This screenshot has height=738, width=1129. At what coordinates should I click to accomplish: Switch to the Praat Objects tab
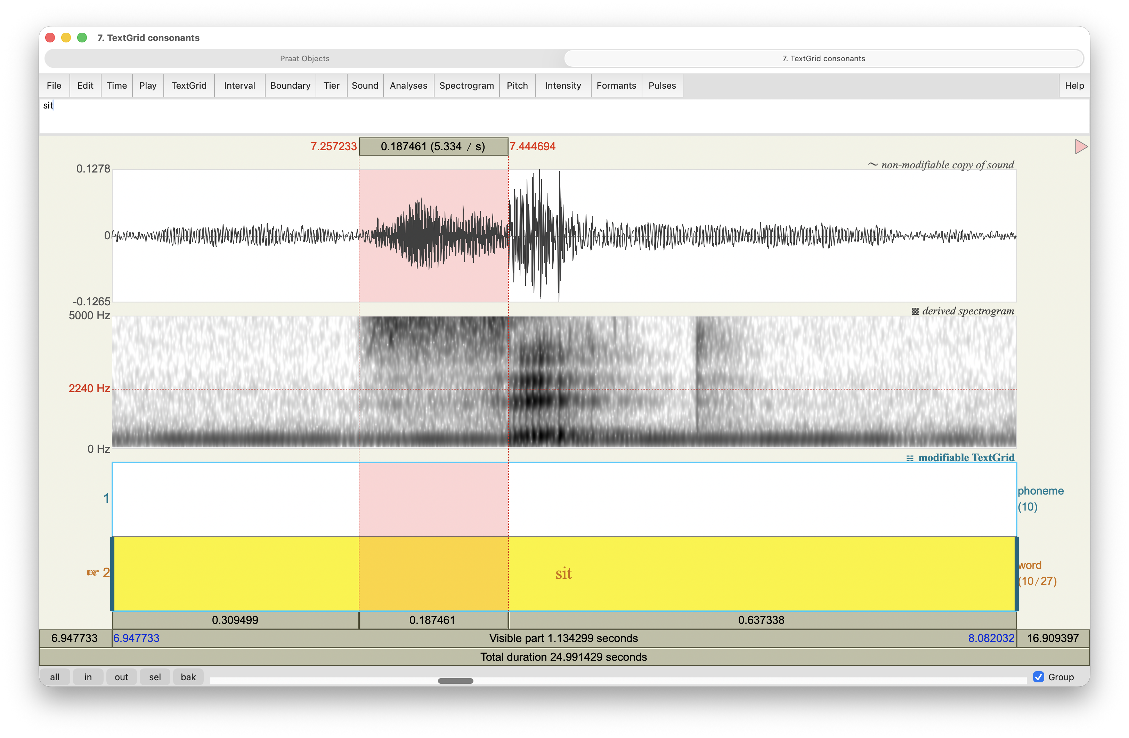(304, 58)
